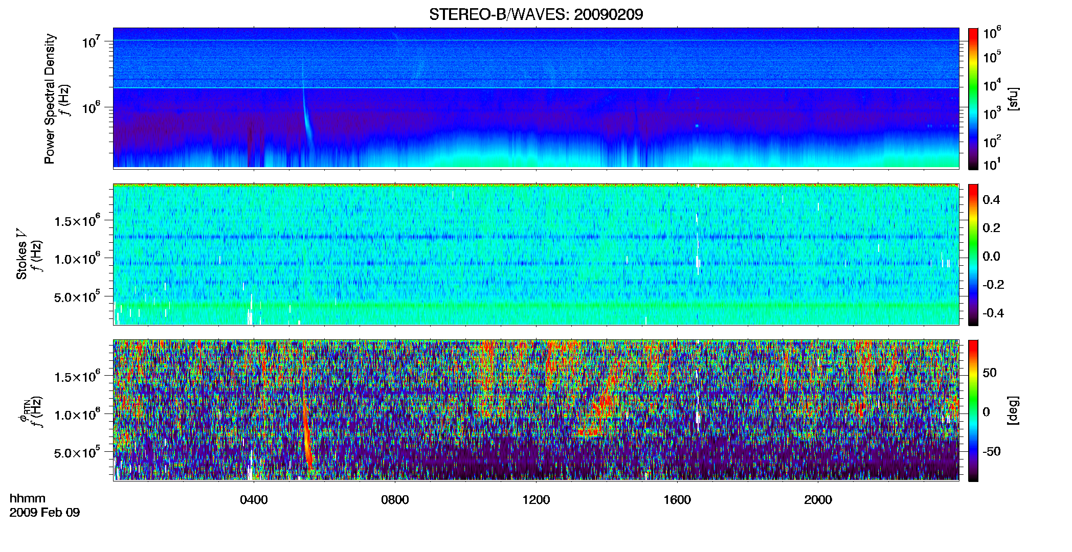Click the phi RTN degree colorbar
Image resolution: width=1072 pixels, height=552 pixels.
pyautogui.click(x=973, y=410)
